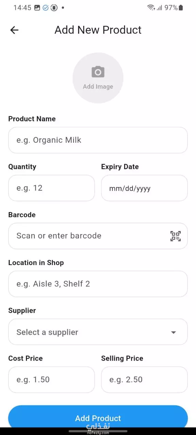Viewport: 196px width, 435px height.
Task: Tap the clock showing 14:45
Action: pyautogui.click(x=22, y=7)
